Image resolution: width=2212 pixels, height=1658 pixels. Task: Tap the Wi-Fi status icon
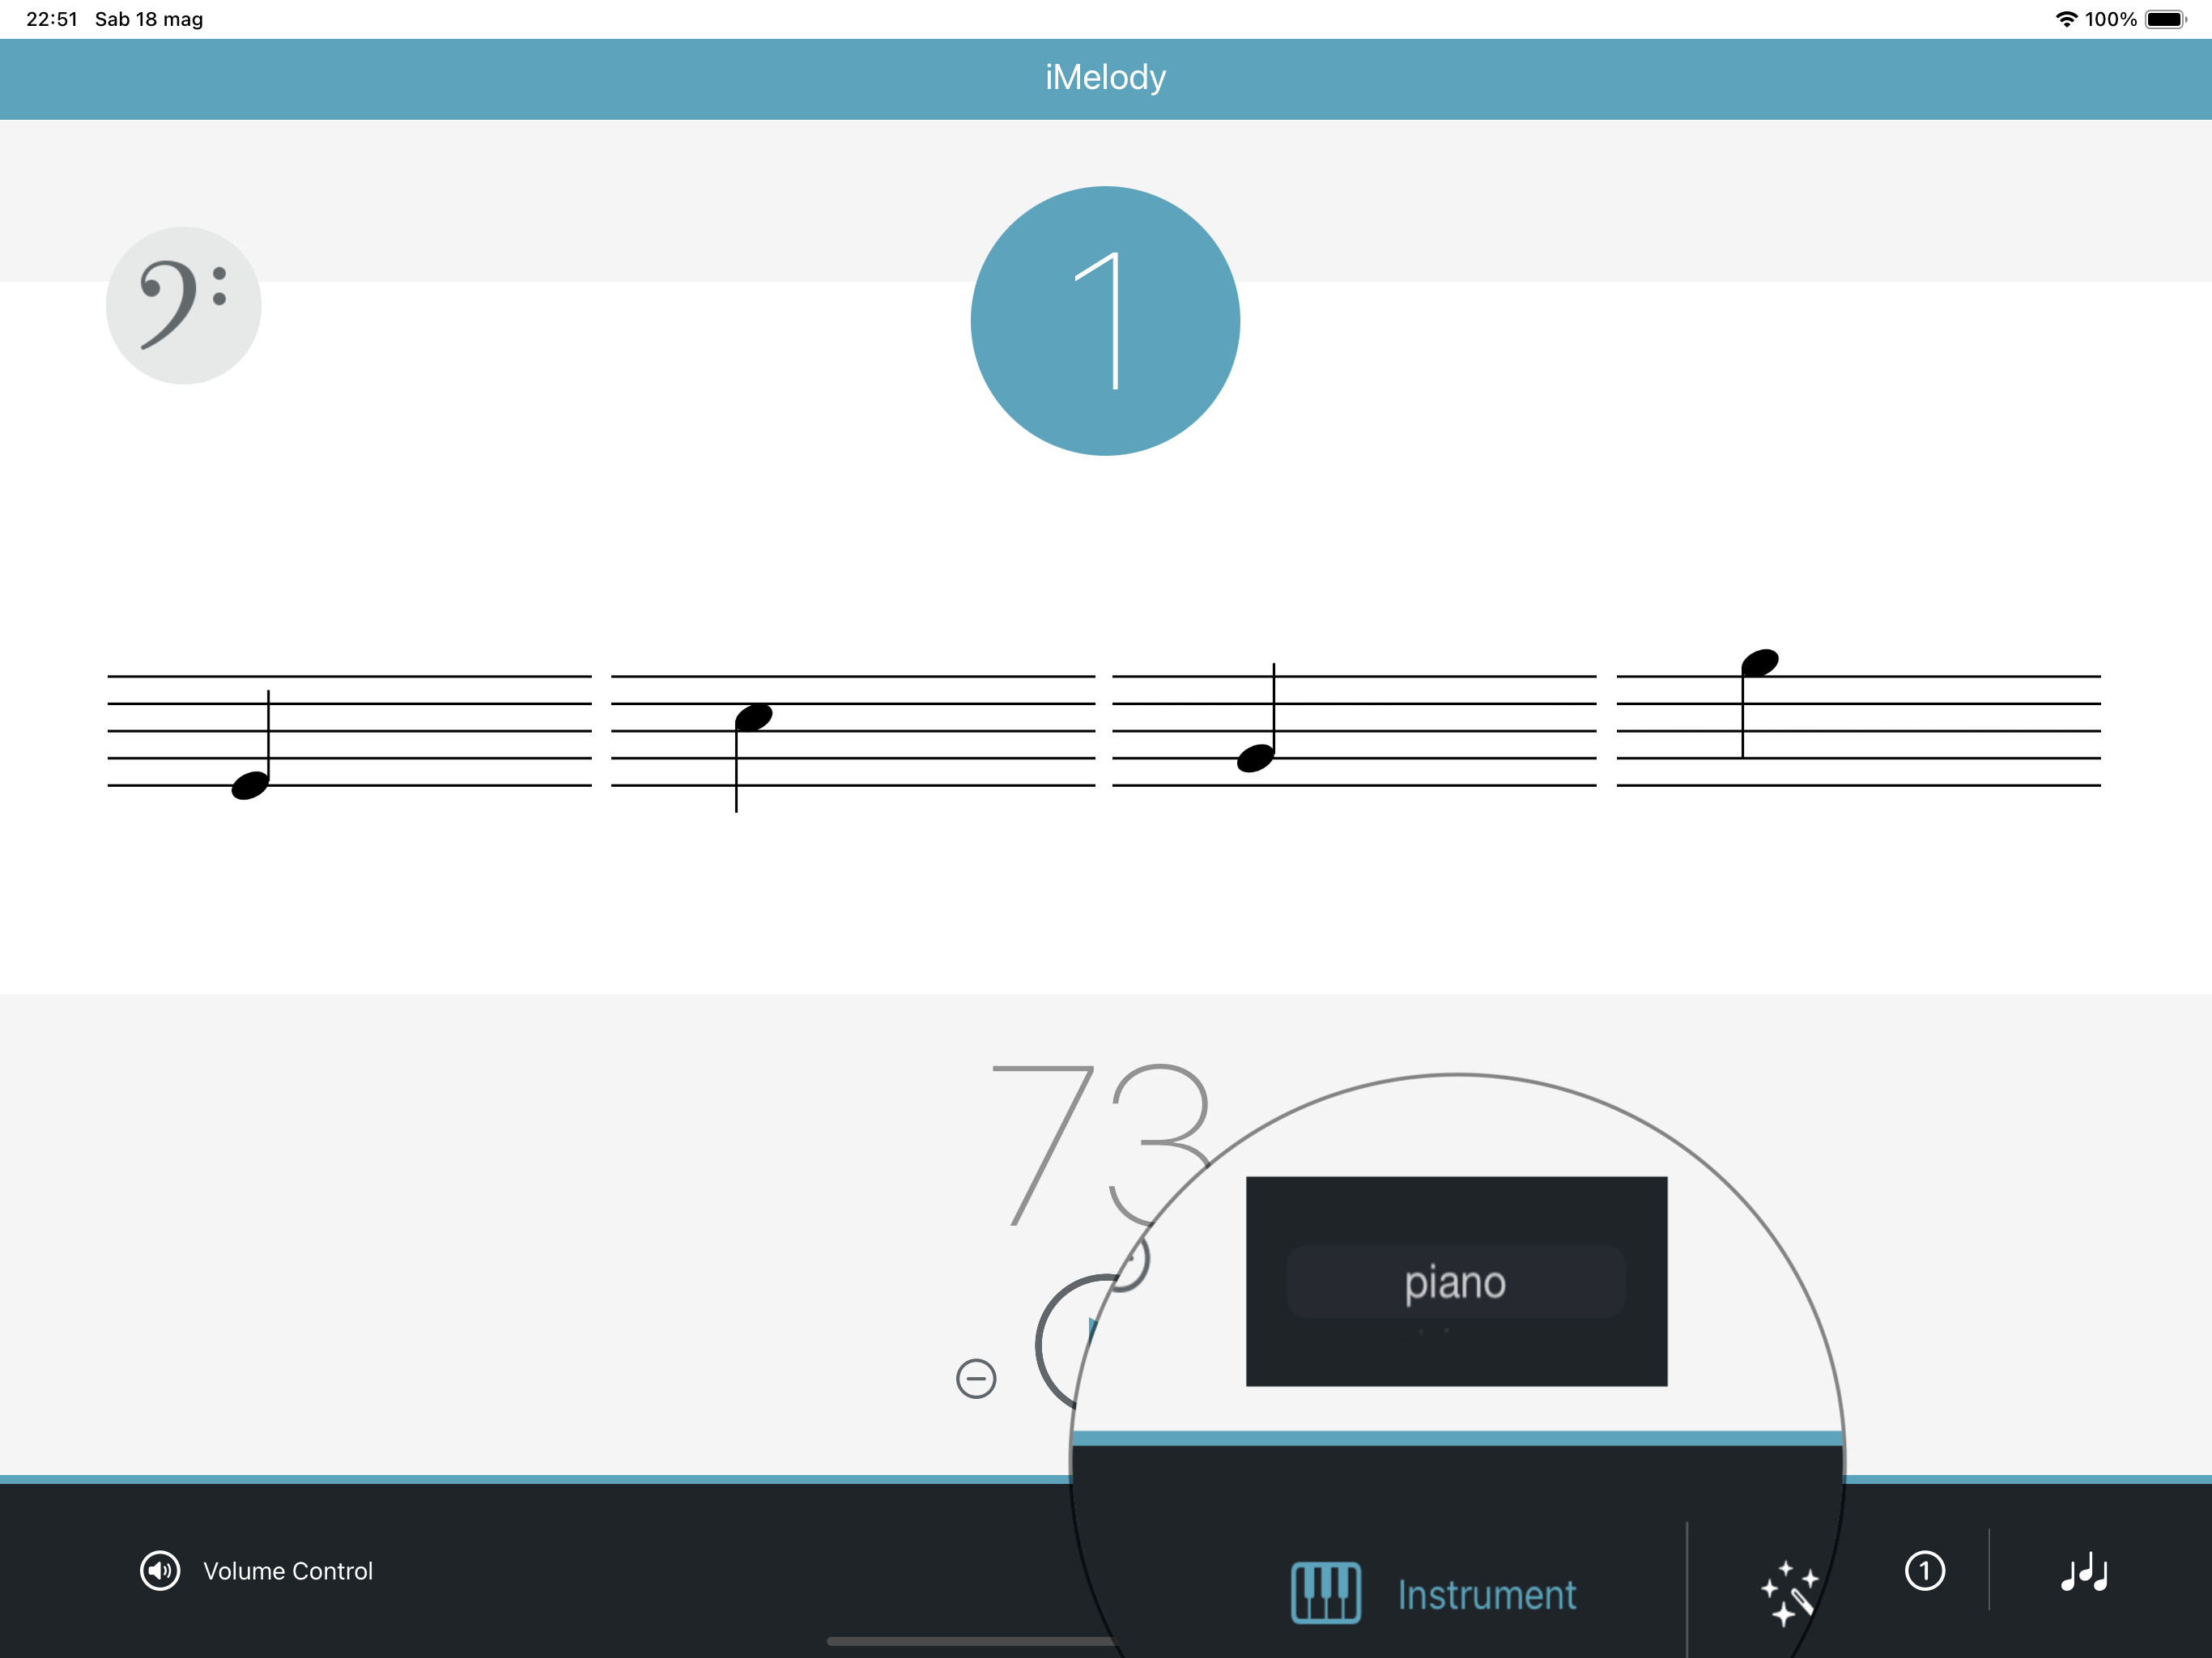(2066, 19)
